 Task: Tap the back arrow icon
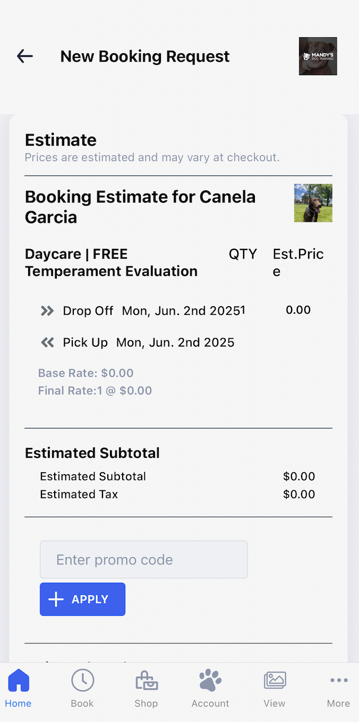(25, 56)
